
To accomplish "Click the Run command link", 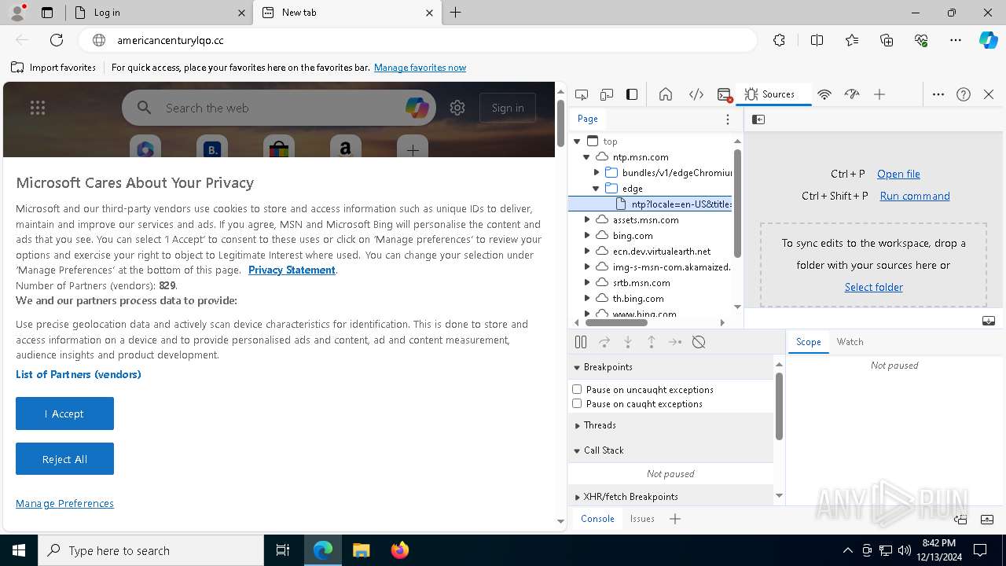I will click(915, 196).
